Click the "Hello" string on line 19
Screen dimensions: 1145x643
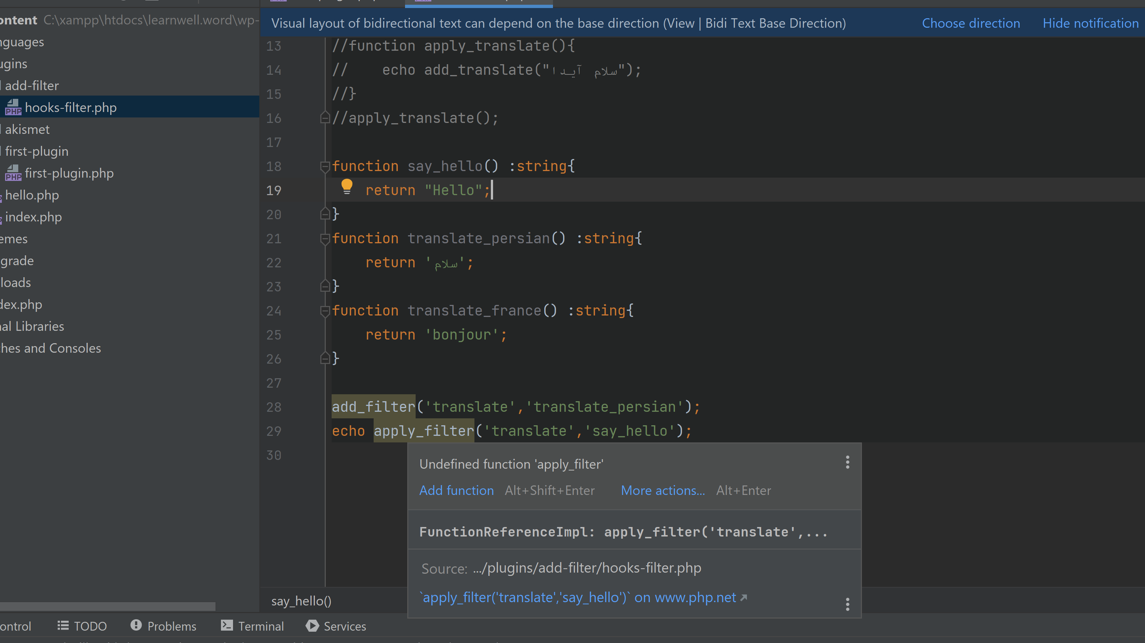tap(453, 190)
